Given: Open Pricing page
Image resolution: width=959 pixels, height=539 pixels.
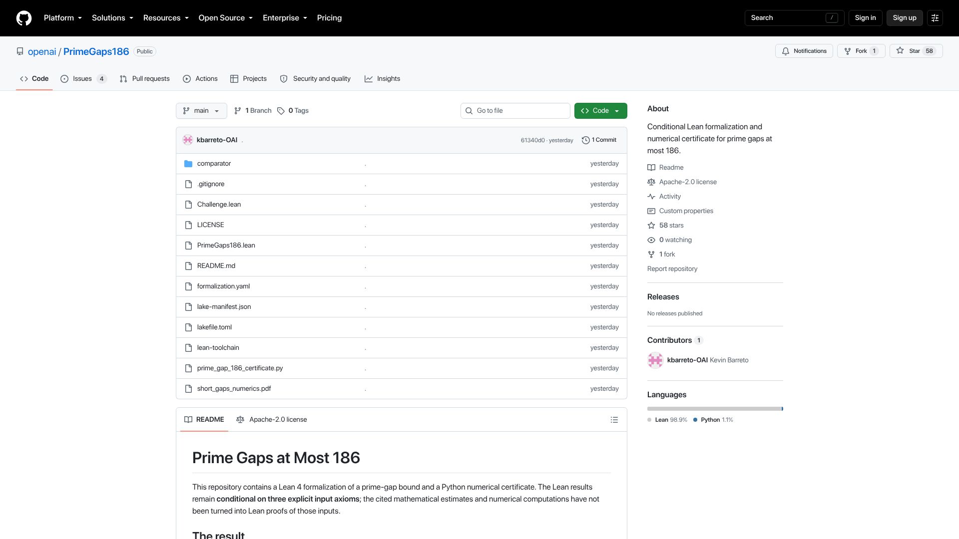Looking at the screenshot, I should point(329,18).
